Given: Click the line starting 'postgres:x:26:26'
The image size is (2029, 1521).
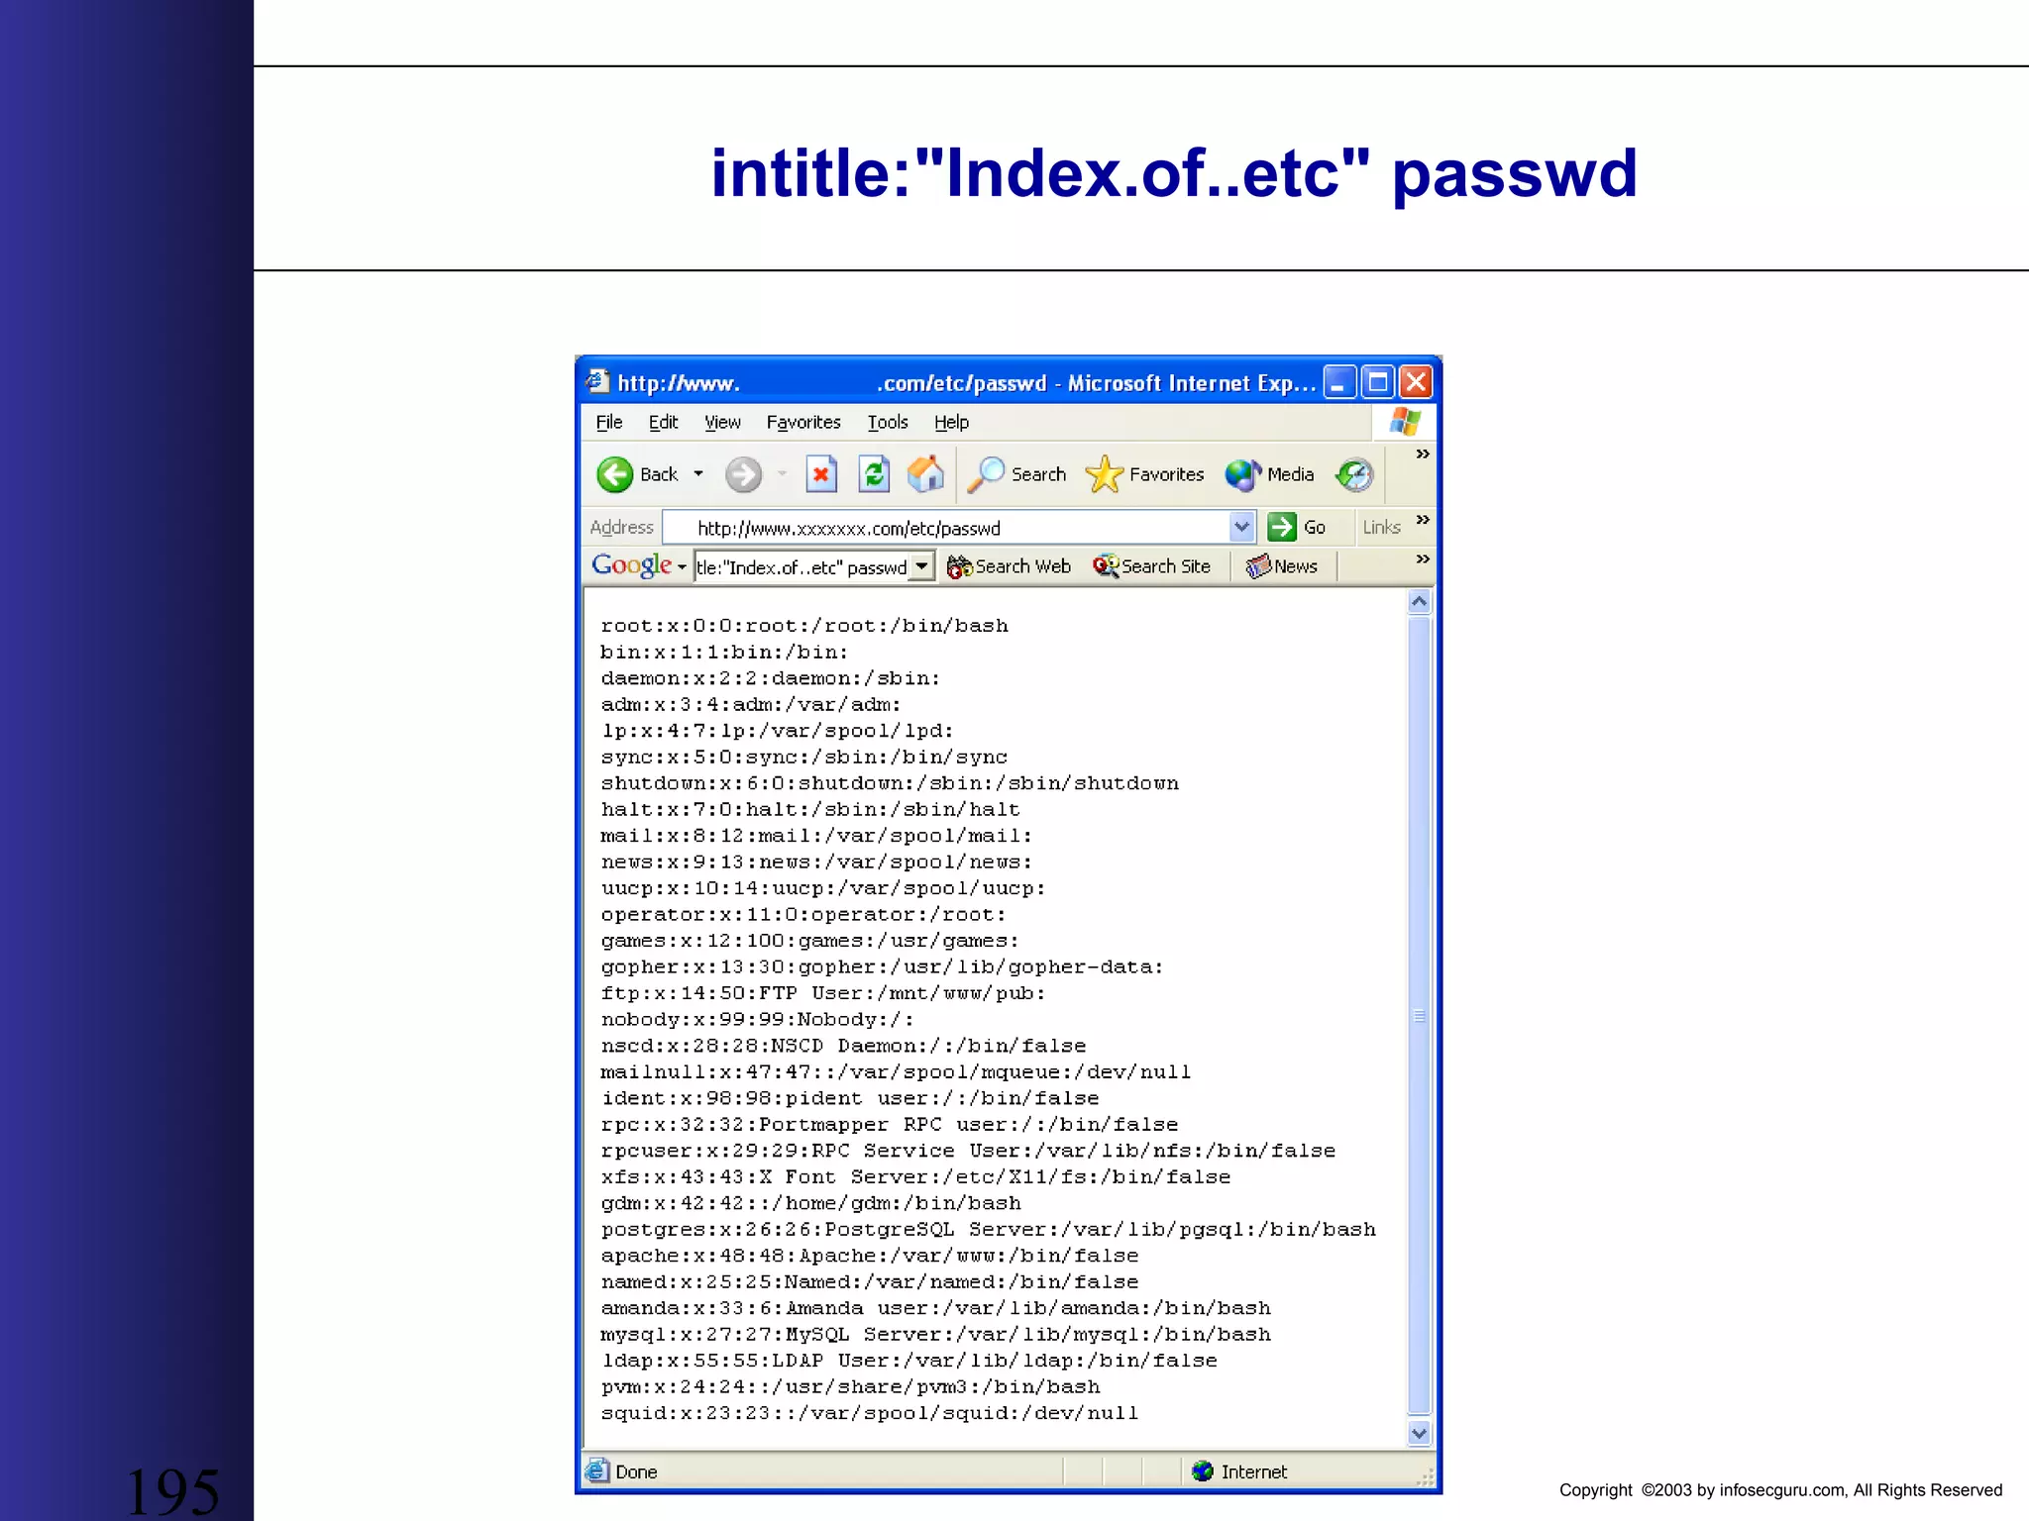Looking at the screenshot, I should coord(989,1230).
